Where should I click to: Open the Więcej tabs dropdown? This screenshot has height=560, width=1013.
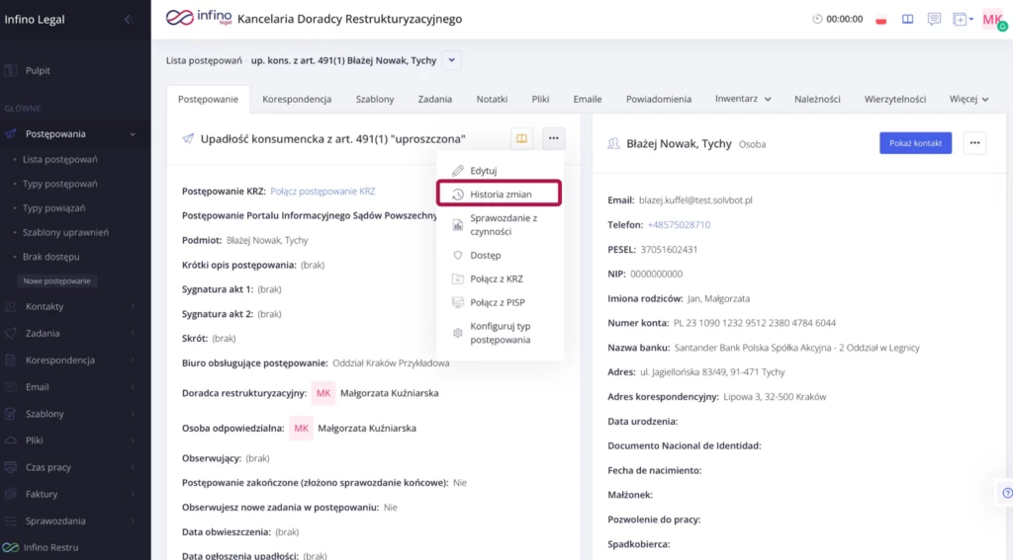point(968,100)
